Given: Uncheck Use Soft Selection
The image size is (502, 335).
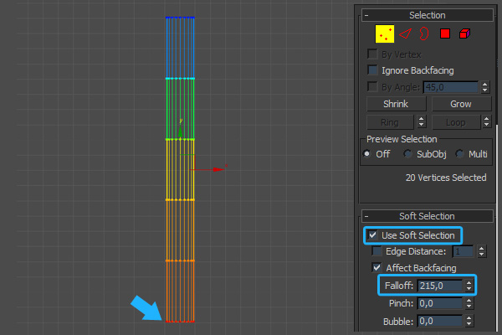Looking at the screenshot, I should 373,235.
